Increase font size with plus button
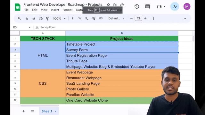 click(x=145, y=19)
